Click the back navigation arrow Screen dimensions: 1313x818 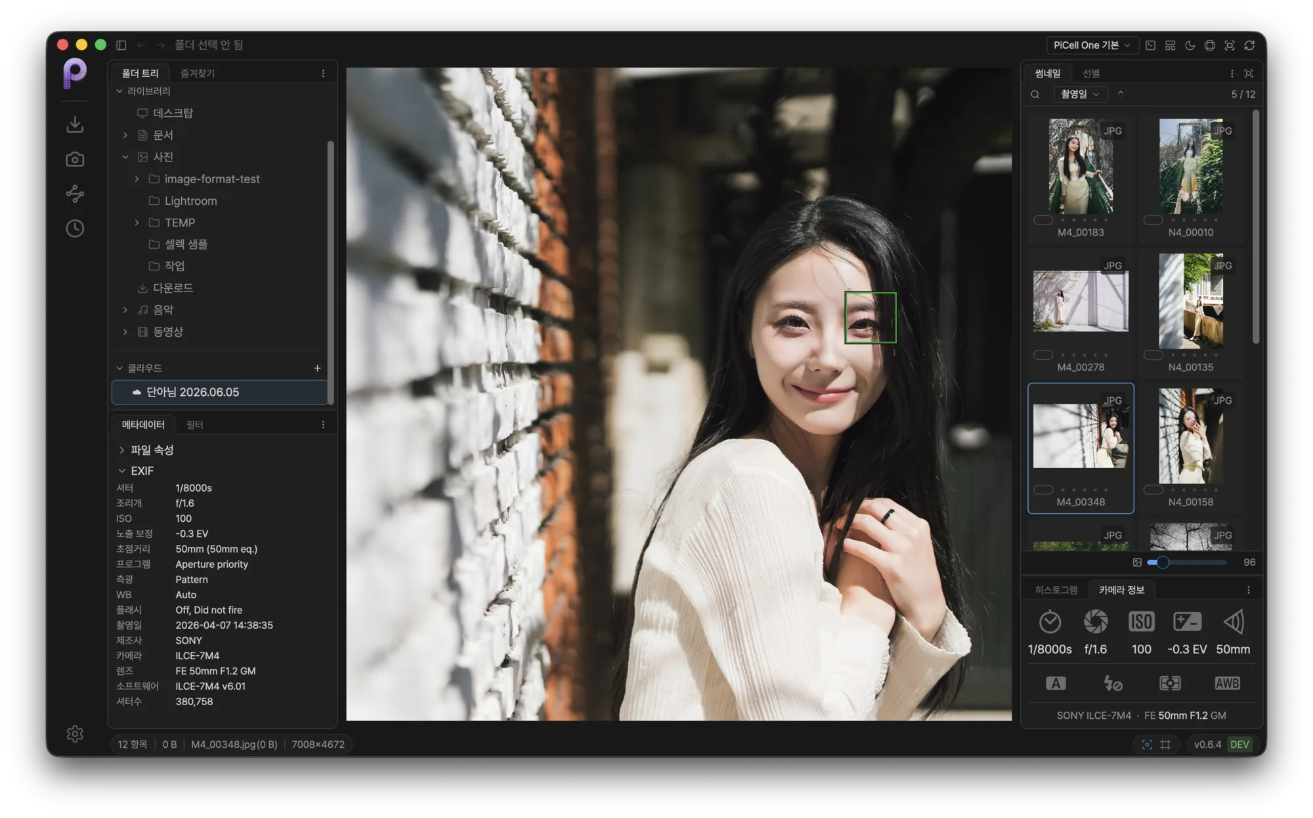140,45
